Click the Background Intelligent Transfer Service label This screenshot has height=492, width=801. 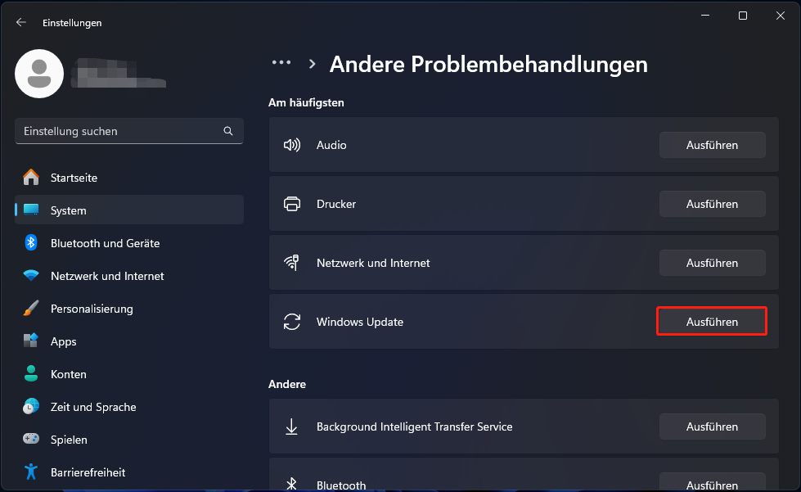tap(414, 427)
